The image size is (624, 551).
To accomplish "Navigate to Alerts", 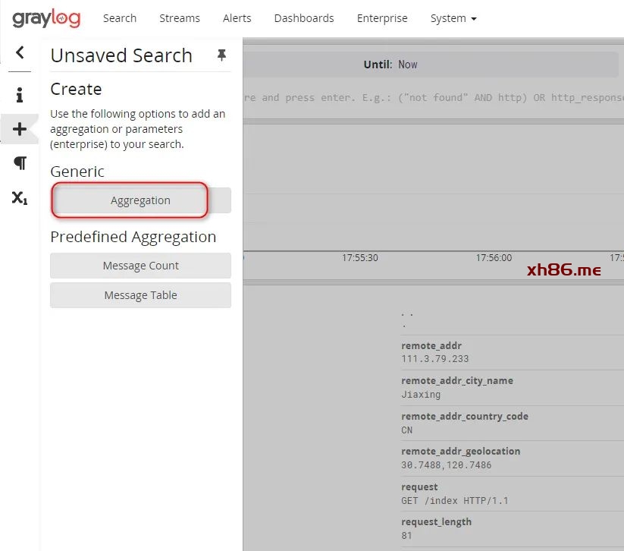I will 237,18.
